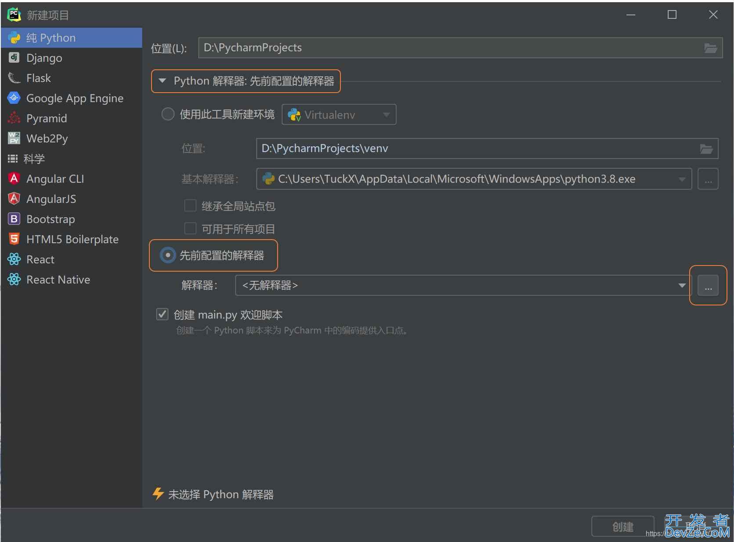The height and width of the screenshot is (542, 734).
Task: Choose Google App Engine project type
Action: 71,98
